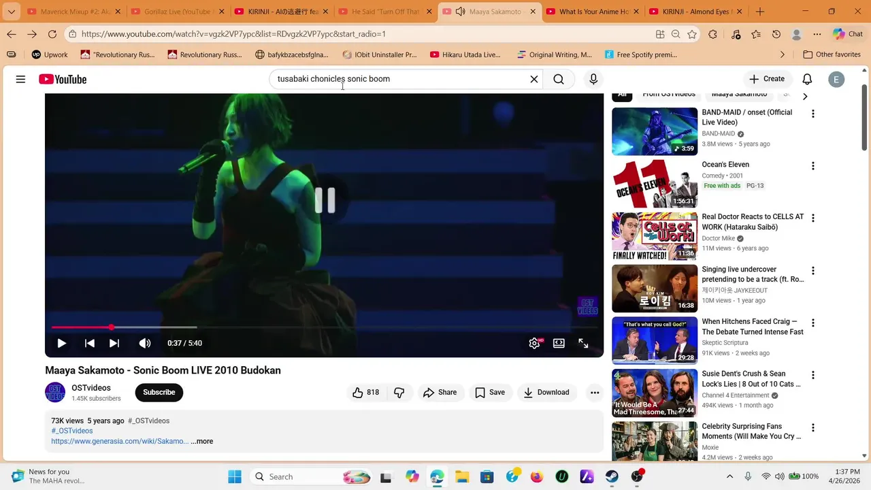Skip to the previous video
Screen dimensions: 871x490
(89, 343)
